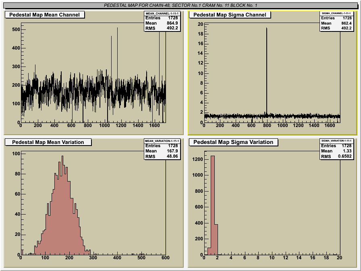Select the 'Pedestal Map Mean Variation' title box

48,142
